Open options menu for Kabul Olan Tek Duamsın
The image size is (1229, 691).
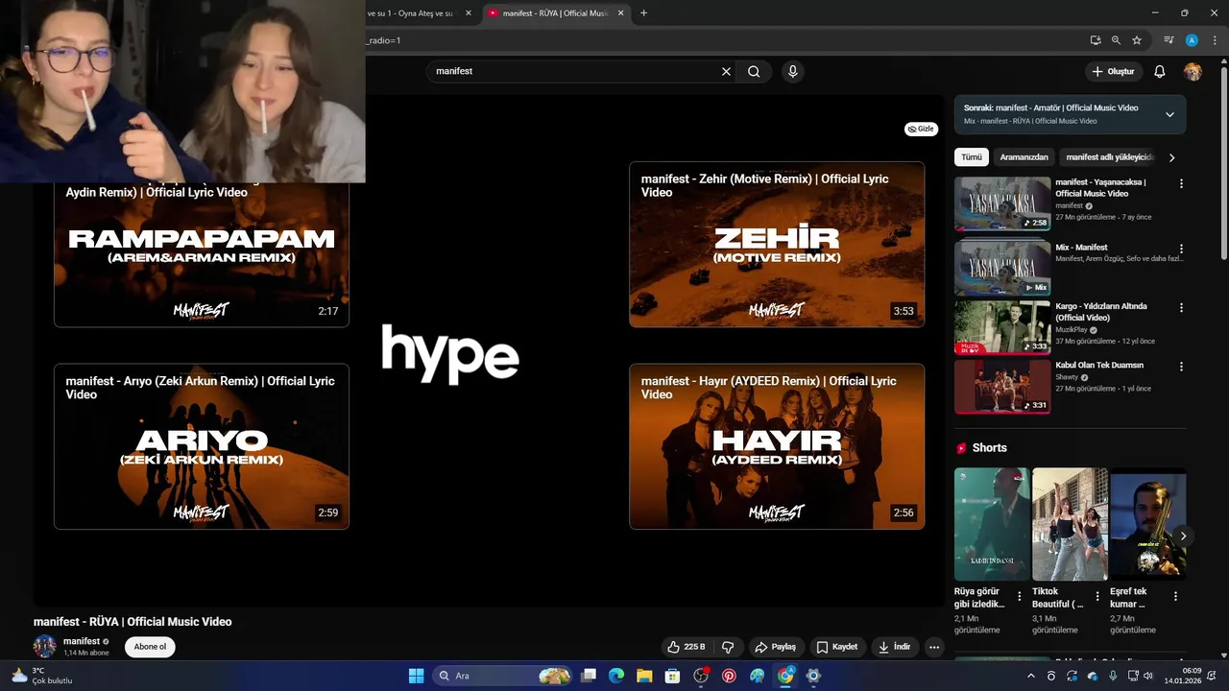pos(1181,367)
